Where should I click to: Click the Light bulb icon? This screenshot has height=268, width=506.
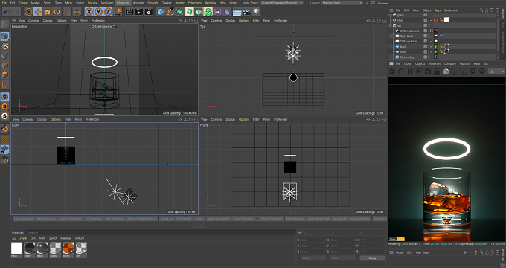pos(256,12)
